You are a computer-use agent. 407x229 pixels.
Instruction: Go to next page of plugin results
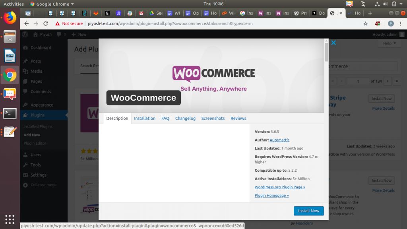point(388,81)
